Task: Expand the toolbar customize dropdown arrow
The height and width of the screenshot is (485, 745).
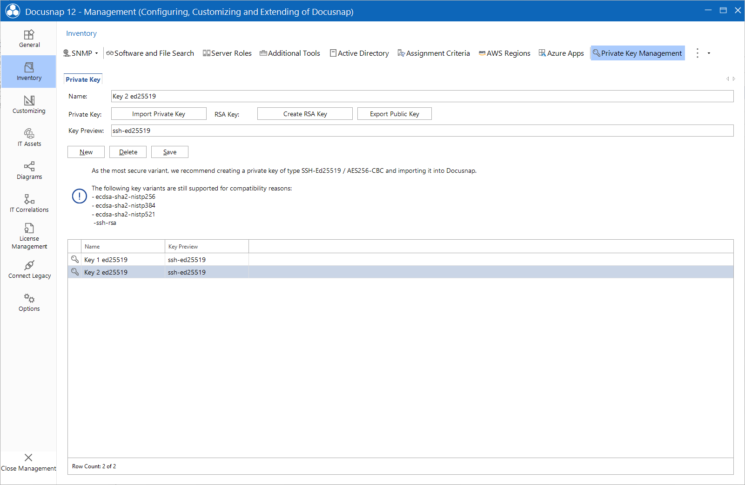Action: tap(709, 53)
